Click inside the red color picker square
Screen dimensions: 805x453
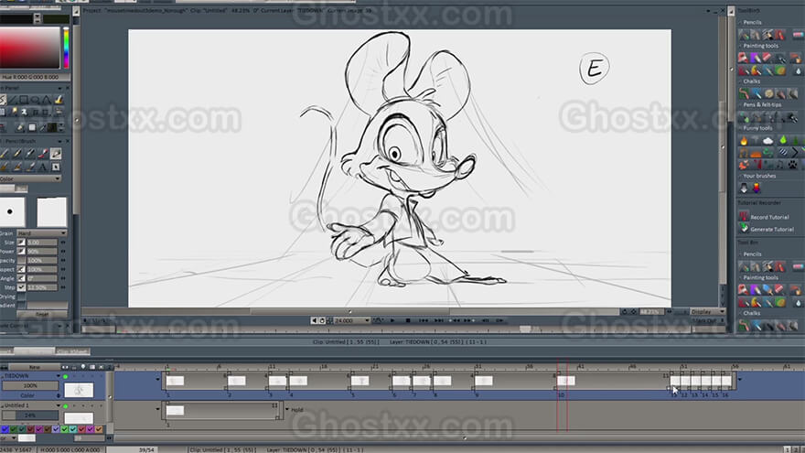[x=30, y=48]
